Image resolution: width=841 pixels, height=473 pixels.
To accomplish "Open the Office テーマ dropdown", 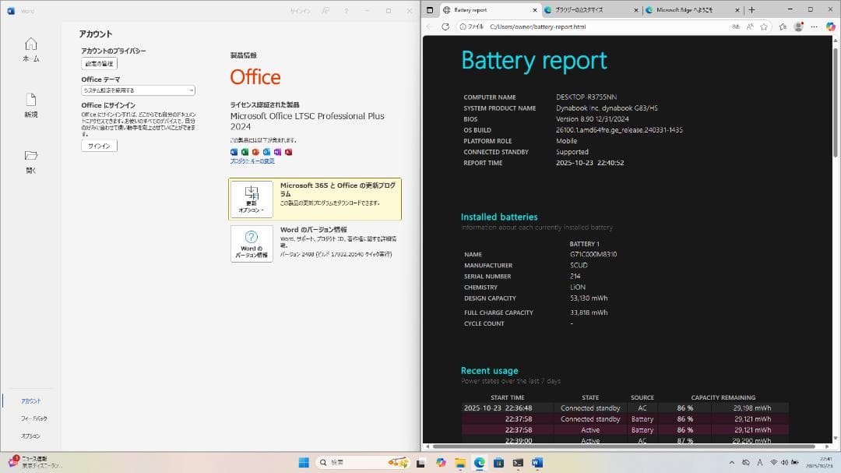I will pos(138,90).
